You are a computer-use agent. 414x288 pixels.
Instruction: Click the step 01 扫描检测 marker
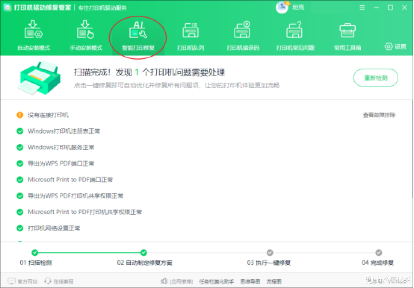click(35, 252)
